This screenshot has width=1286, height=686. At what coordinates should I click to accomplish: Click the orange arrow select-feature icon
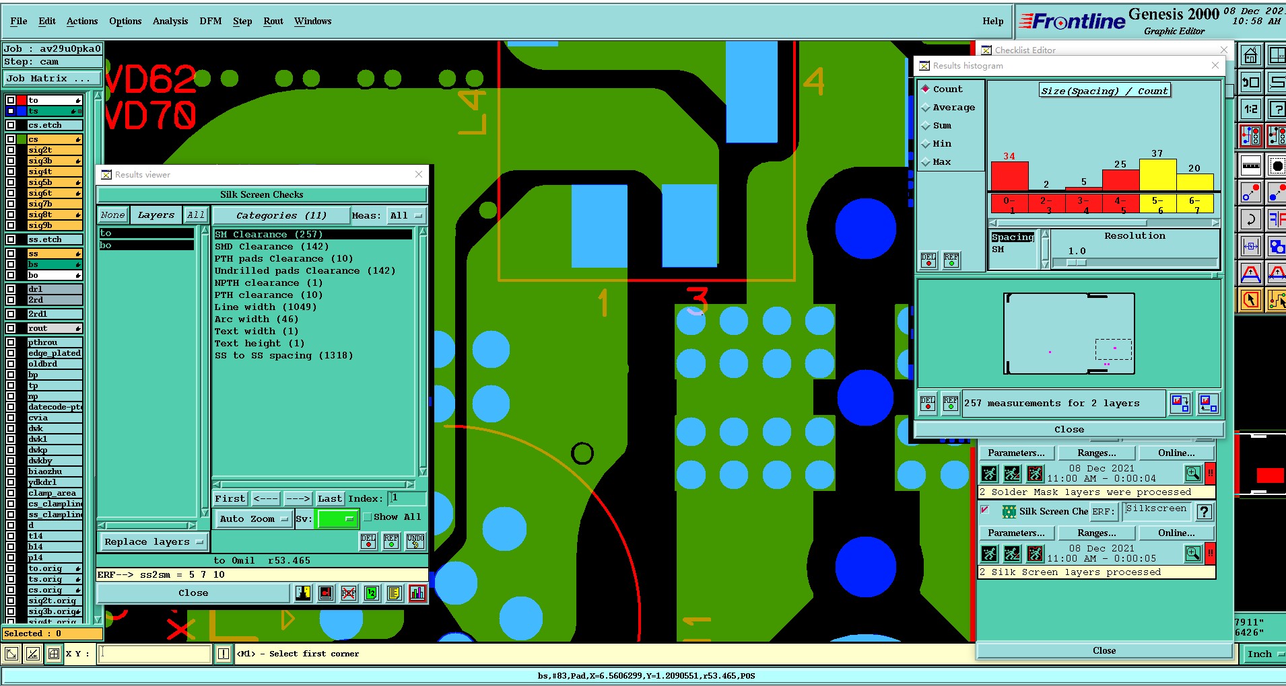tap(1250, 300)
